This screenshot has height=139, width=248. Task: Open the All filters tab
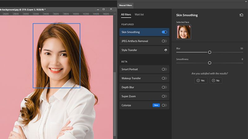[126, 15]
